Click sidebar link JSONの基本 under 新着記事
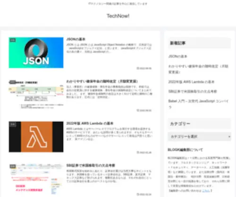236x197 pixels. pyautogui.click(x=177, y=56)
